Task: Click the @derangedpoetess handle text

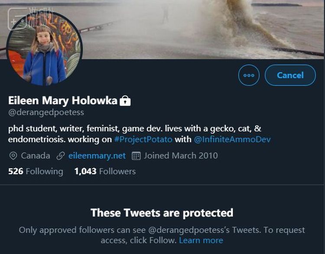Action: tap(46, 112)
